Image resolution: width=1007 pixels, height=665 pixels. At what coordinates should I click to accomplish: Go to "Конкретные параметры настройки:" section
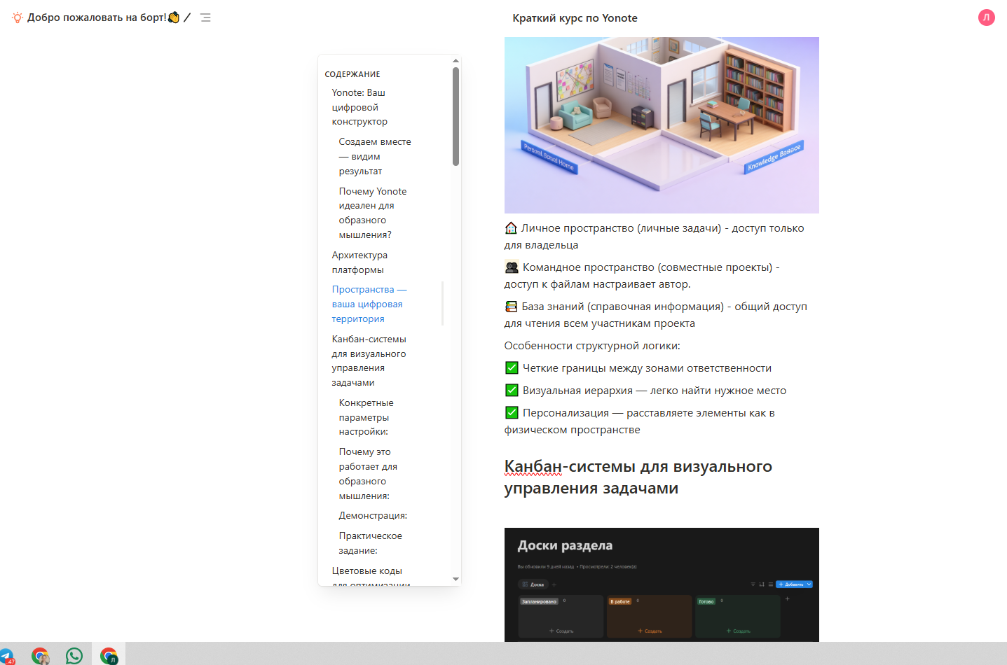click(366, 417)
